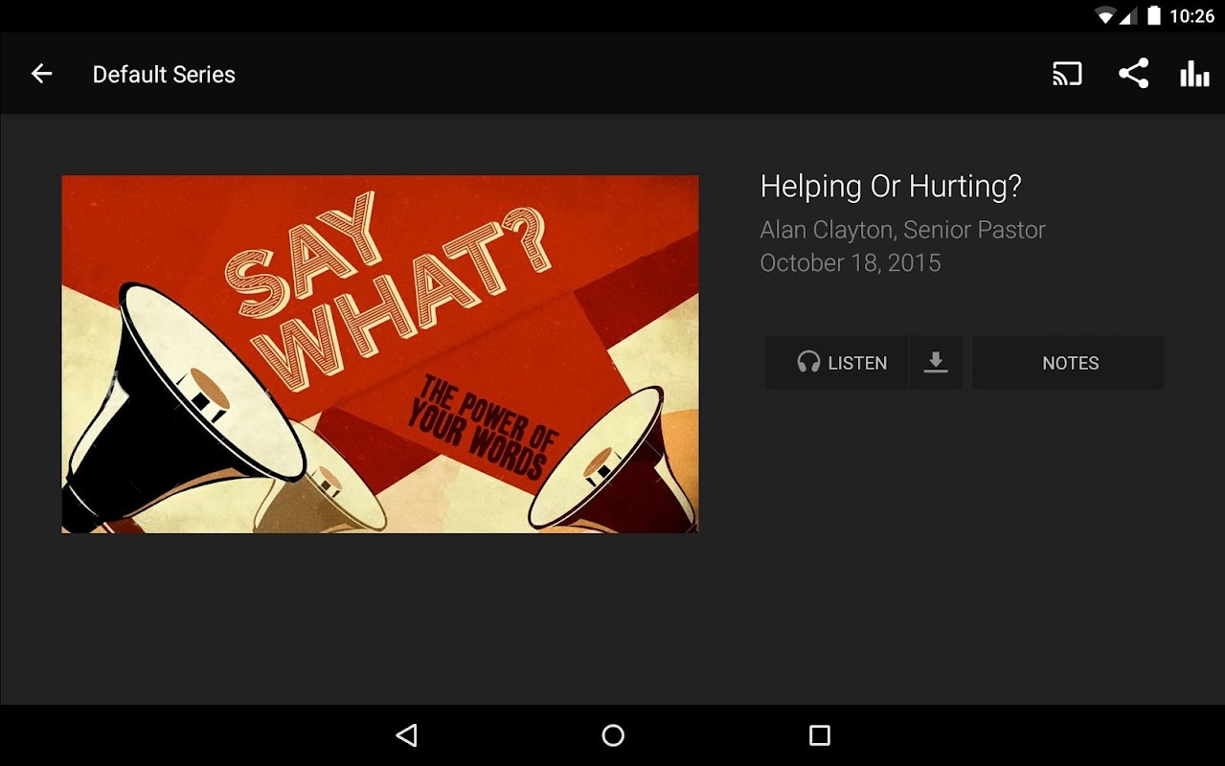This screenshot has width=1225, height=766.
Task: Tap the 10:26 clock in the status bar
Action: 1191,16
